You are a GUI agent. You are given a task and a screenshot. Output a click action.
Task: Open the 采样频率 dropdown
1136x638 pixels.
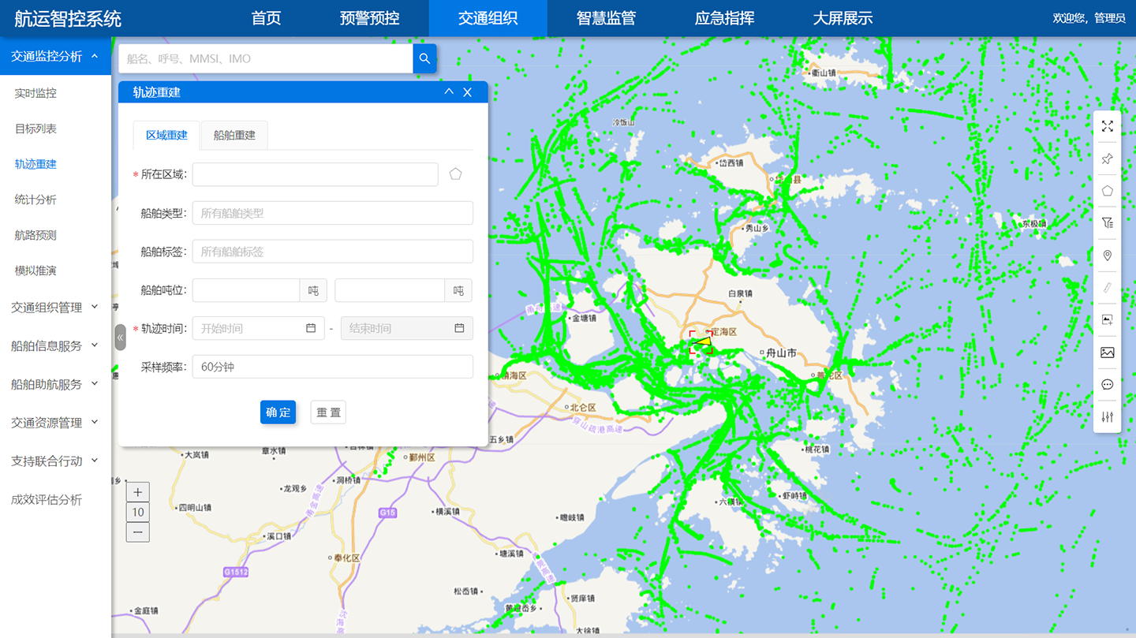coord(332,367)
